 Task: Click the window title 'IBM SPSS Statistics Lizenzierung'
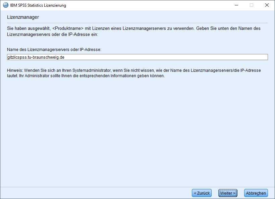point(38,5)
